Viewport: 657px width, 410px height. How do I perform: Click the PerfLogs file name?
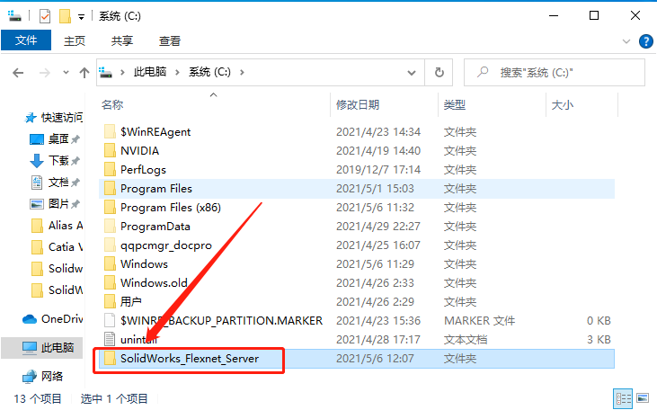pos(143,169)
